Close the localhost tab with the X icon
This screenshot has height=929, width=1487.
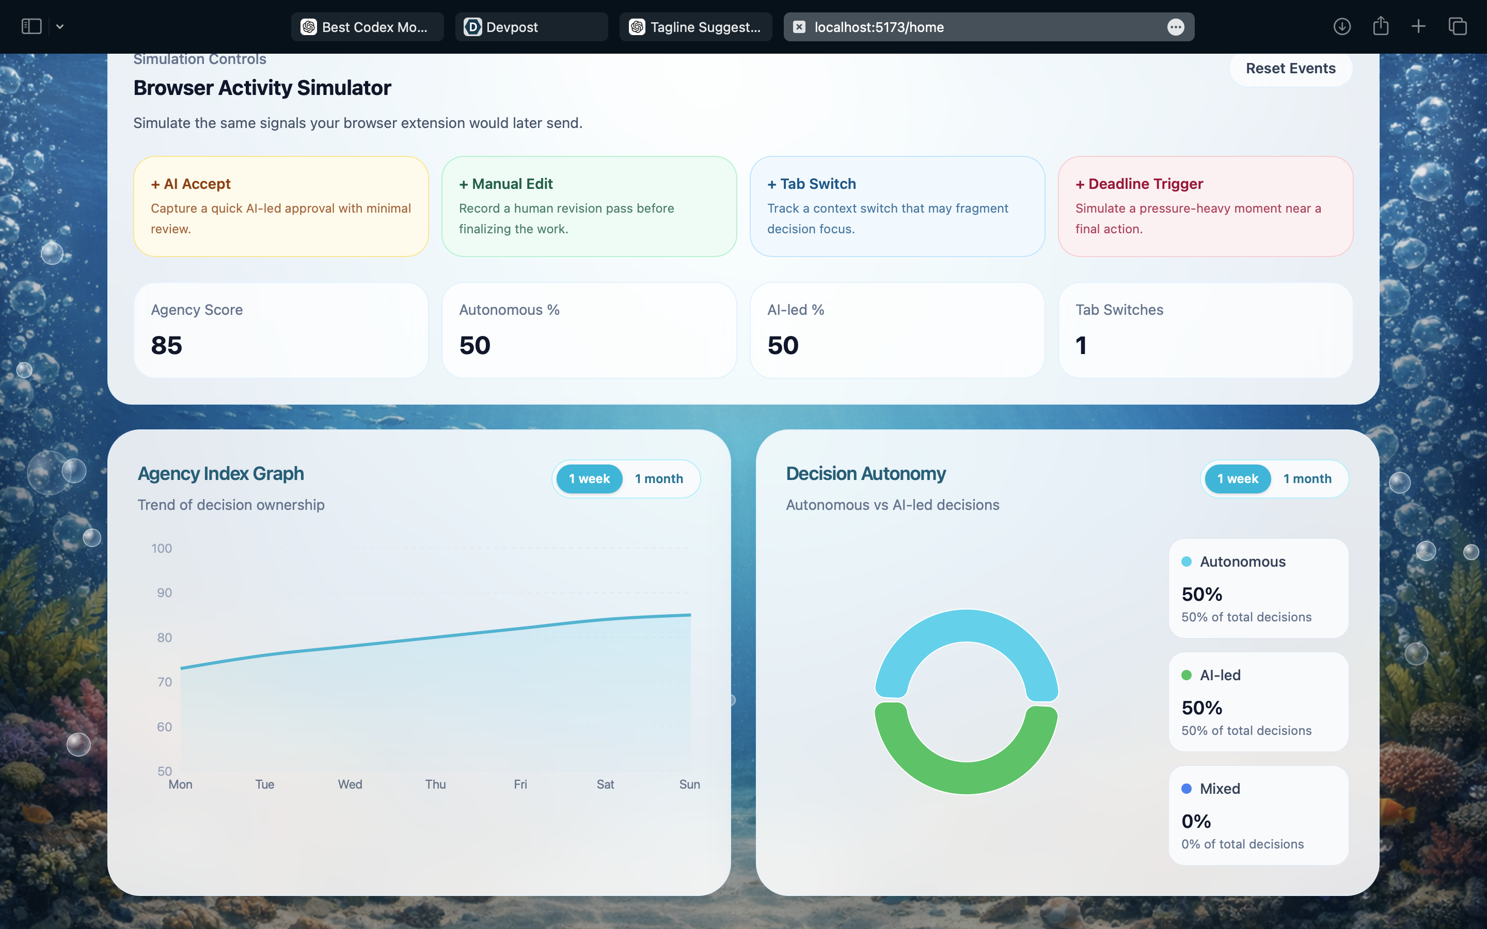(799, 27)
